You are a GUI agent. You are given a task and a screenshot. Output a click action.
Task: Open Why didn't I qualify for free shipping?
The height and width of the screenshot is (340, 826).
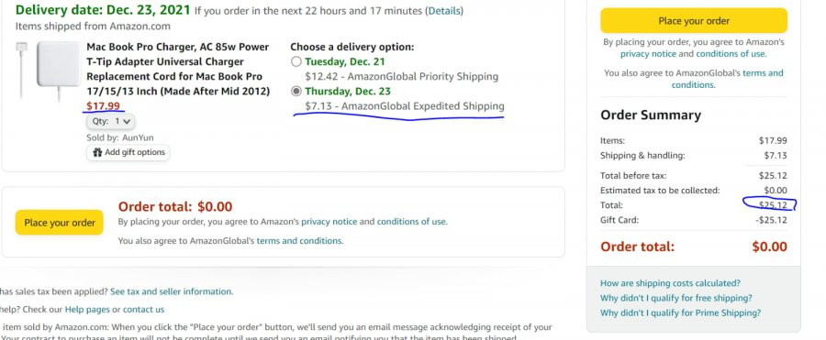(675, 298)
